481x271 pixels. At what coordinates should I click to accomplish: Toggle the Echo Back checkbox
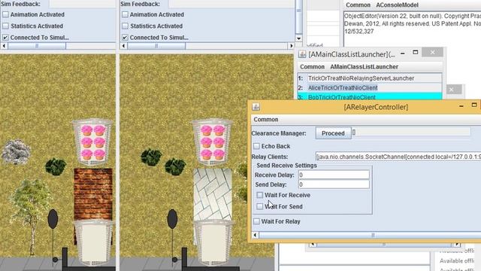tap(256, 146)
